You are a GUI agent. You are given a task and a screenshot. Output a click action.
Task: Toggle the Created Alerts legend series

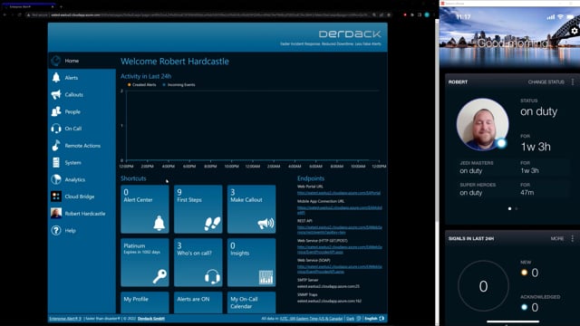tap(141, 84)
